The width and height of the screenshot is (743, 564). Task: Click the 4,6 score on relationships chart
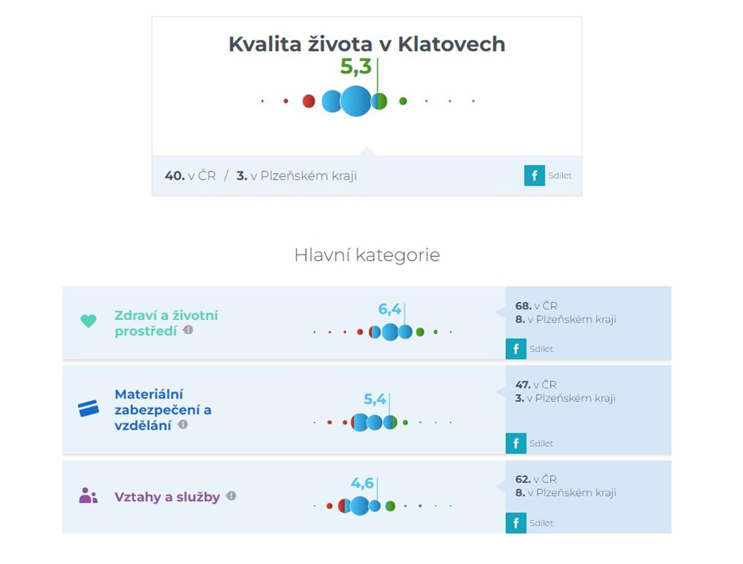[362, 483]
